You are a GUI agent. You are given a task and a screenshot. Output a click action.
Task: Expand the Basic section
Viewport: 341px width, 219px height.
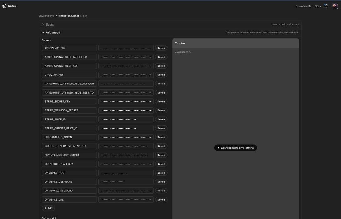43,24
